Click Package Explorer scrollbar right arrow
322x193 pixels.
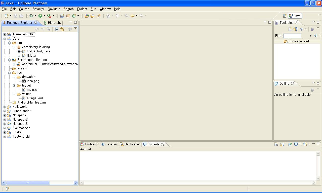[75, 183]
